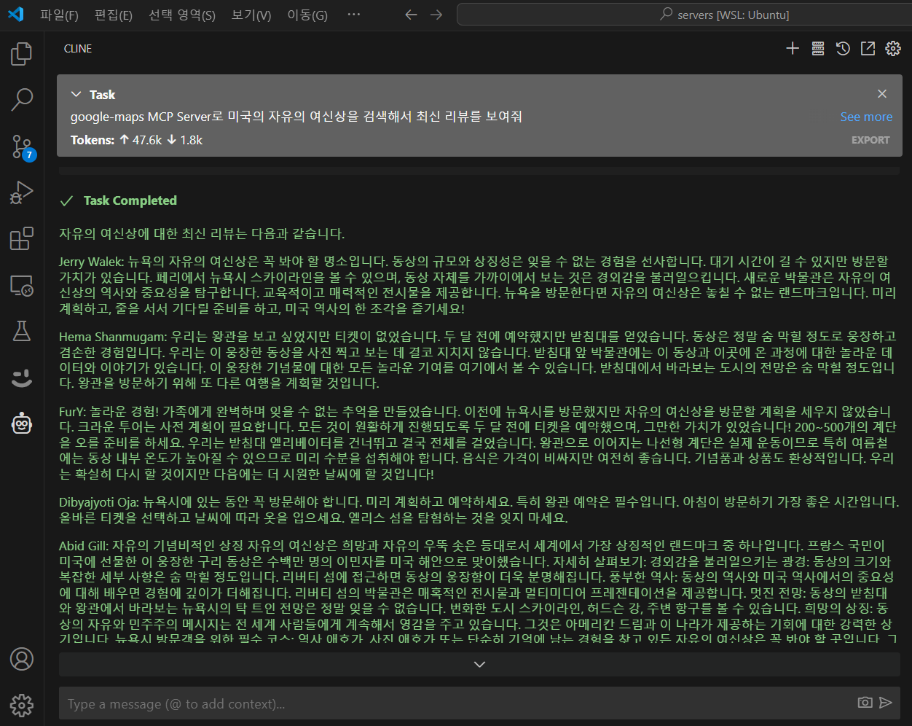This screenshot has height=726, width=912.
Task: Click the FurY review name
Action: click(74, 412)
